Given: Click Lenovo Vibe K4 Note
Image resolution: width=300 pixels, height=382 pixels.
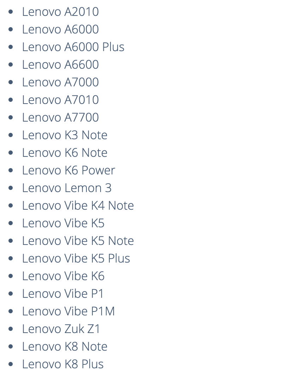Looking at the screenshot, I should coord(78,205).
